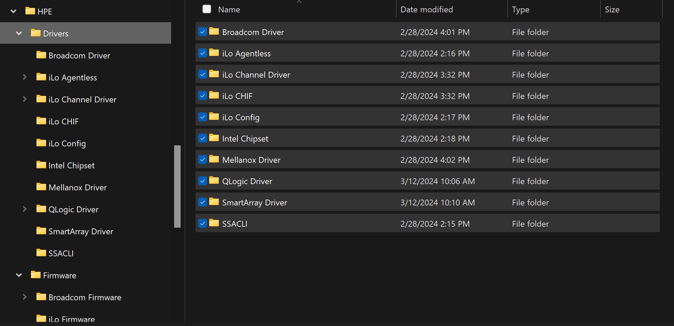Click the Mellanox Driver folder icon in file list

pyautogui.click(x=214, y=159)
